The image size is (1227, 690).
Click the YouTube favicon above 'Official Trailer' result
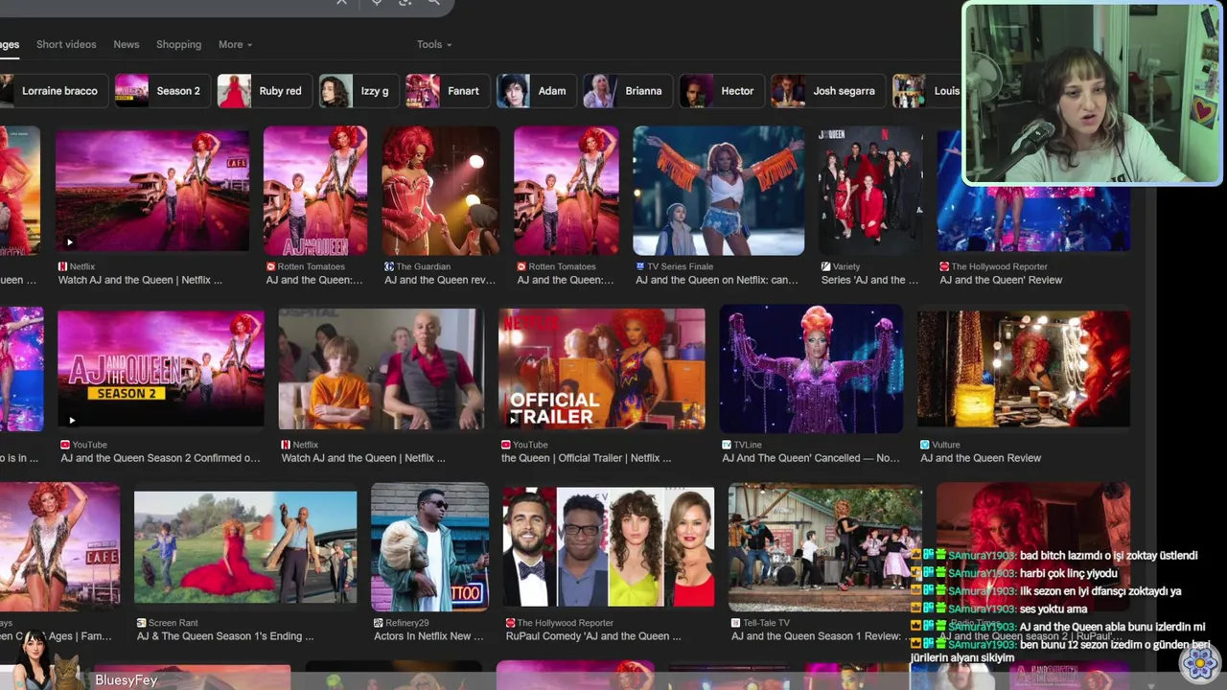(506, 445)
